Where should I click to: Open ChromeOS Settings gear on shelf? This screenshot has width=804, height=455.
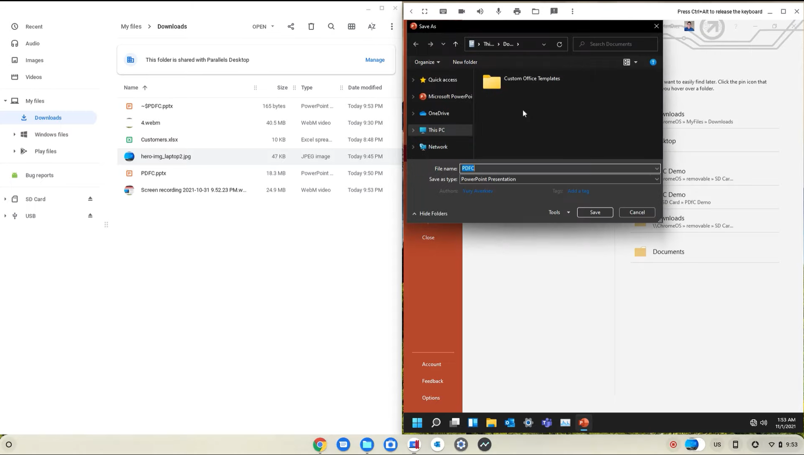point(461,445)
